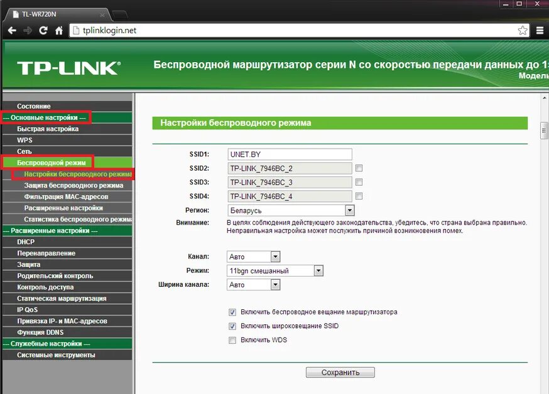Open the Сеть menu item
The width and height of the screenshot is (549, 394).
pos(67,151)
